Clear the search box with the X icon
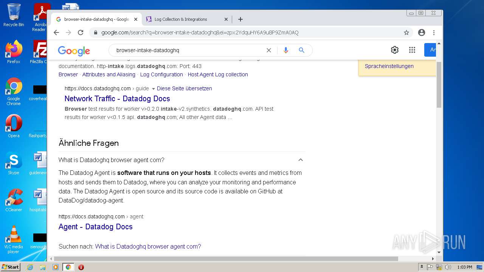The image size is (484, 272). (x=269, y=50)
